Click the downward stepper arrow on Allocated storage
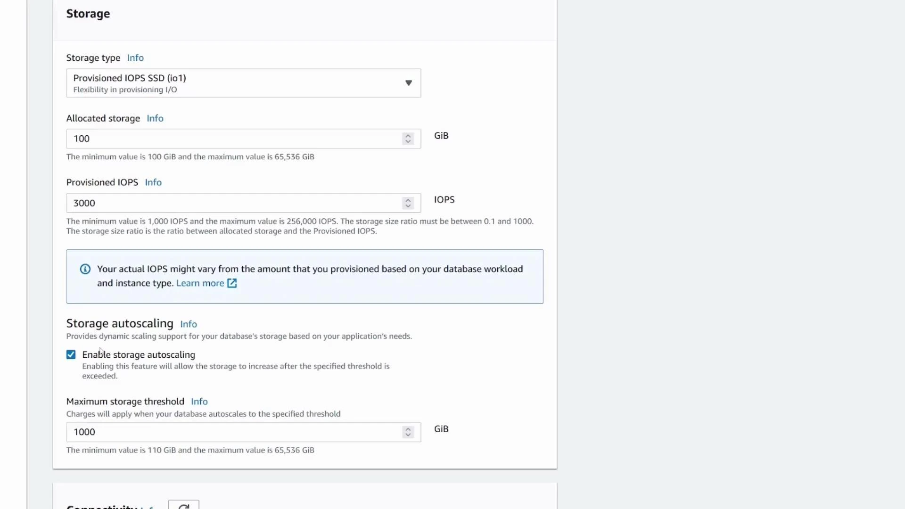 [x=408, y=142]
